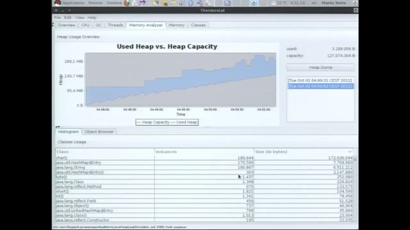Image resolution: width=410 pixels, height=230 pixels.
Task: Open the Sistema panel menu
Action: click(114, 3)
